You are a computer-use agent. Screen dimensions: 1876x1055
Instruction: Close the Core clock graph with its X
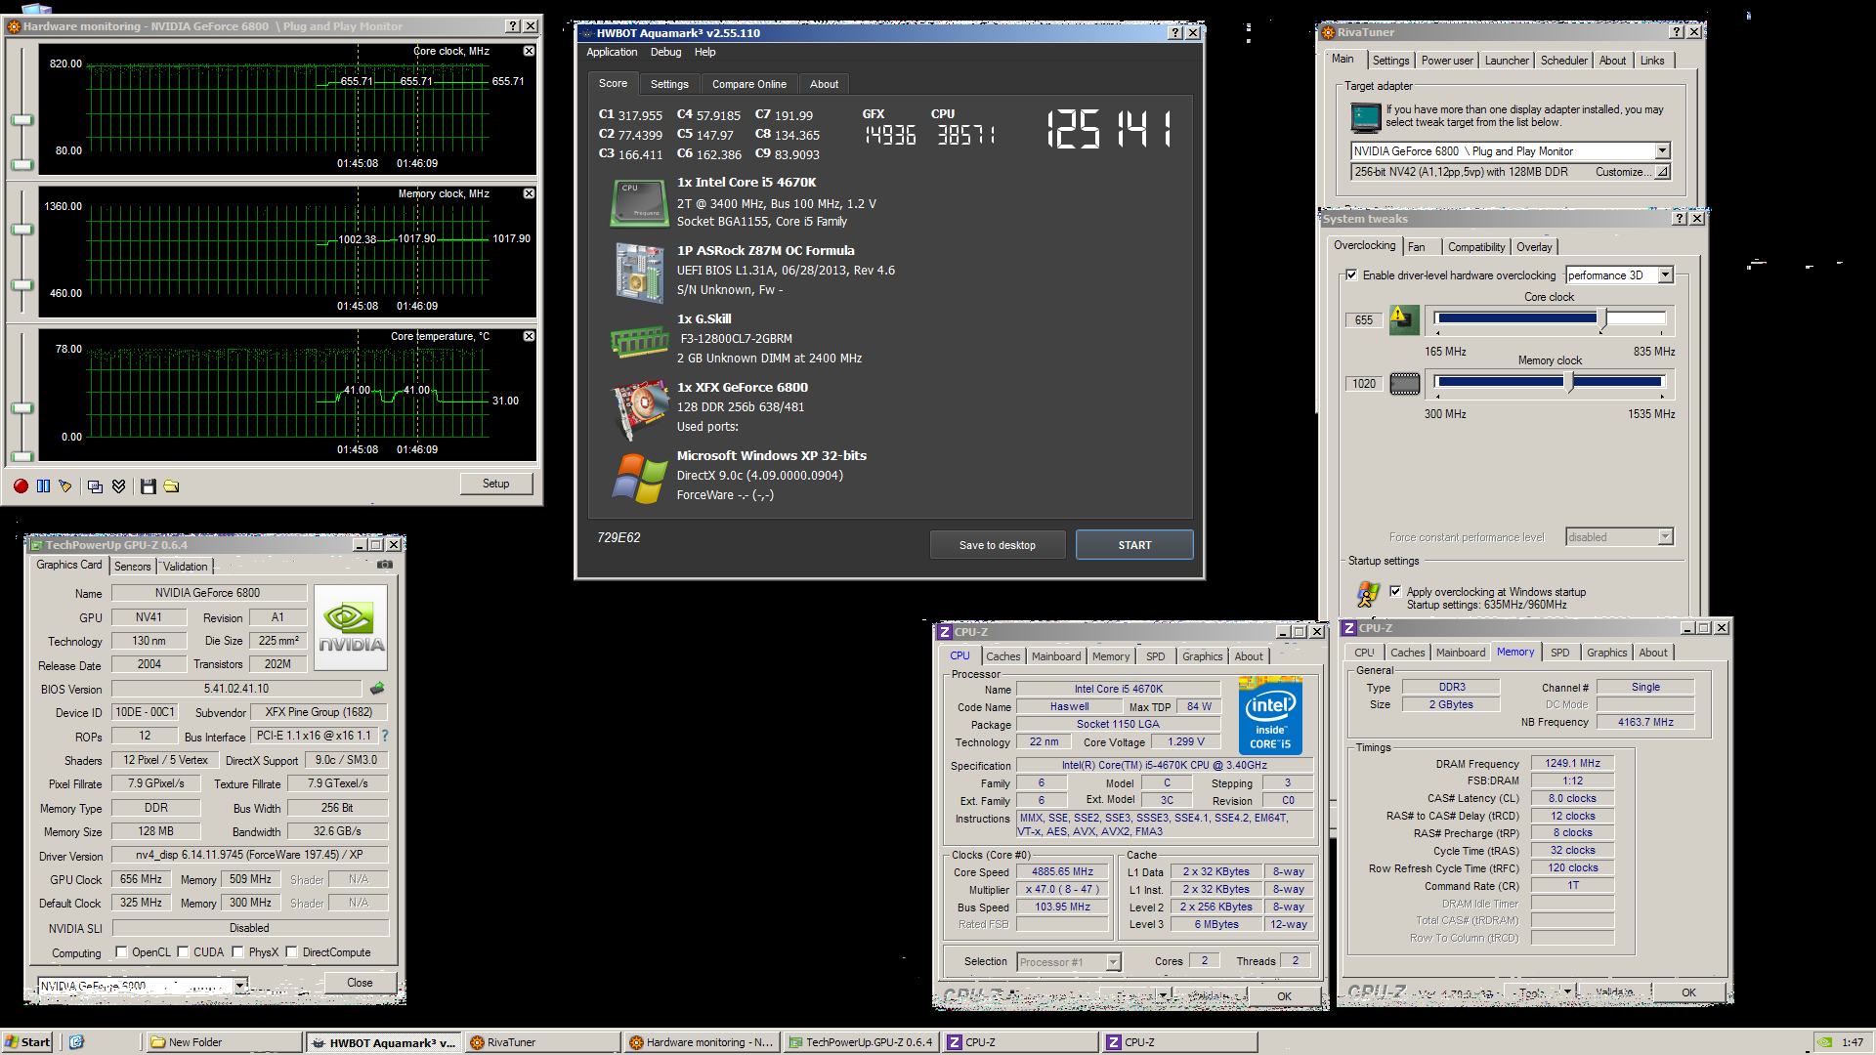529,51
